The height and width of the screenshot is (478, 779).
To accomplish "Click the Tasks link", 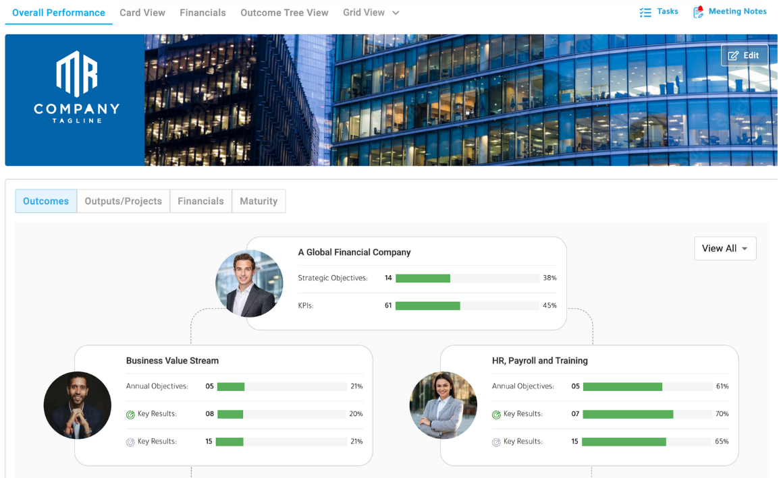I will (x=667, y=11).
